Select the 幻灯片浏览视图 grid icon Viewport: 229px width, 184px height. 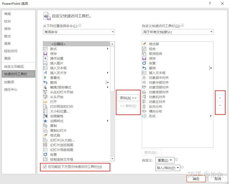pos(45,145)
